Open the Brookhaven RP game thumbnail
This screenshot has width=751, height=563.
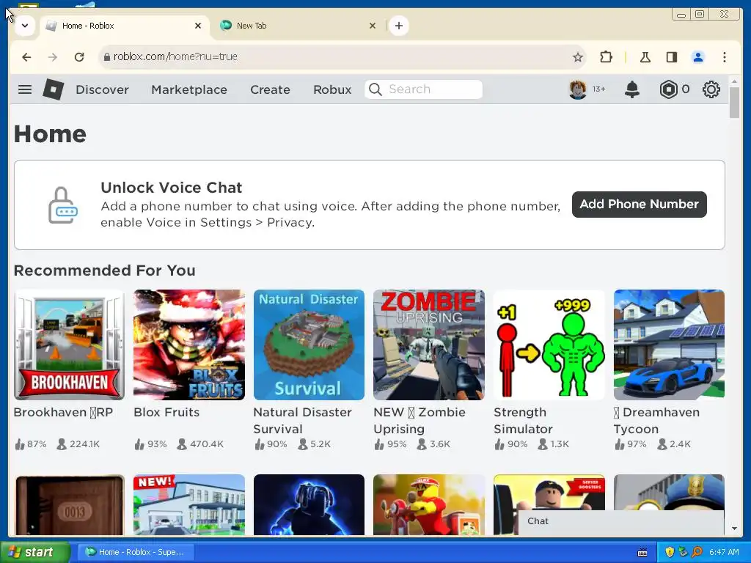click(x=69, y=345)
